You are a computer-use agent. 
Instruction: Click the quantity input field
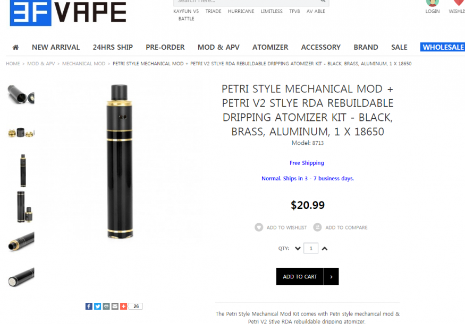tap(311, 248)
